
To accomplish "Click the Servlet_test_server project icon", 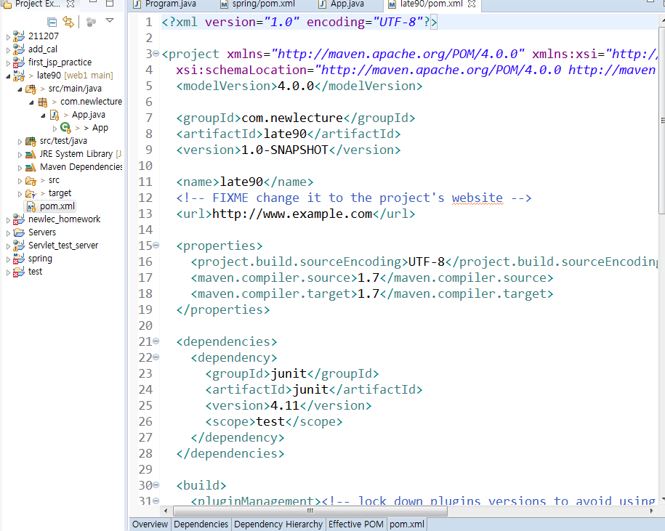I will tap(19, 246).
